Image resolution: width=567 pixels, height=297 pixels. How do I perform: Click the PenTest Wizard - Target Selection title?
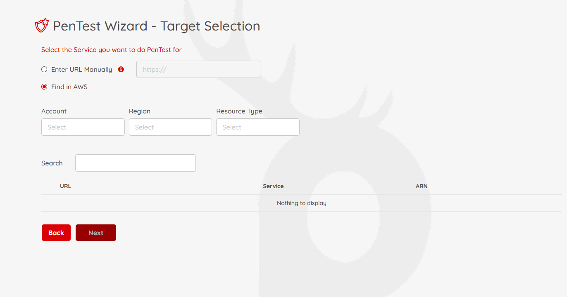click(x=157, y=26)
